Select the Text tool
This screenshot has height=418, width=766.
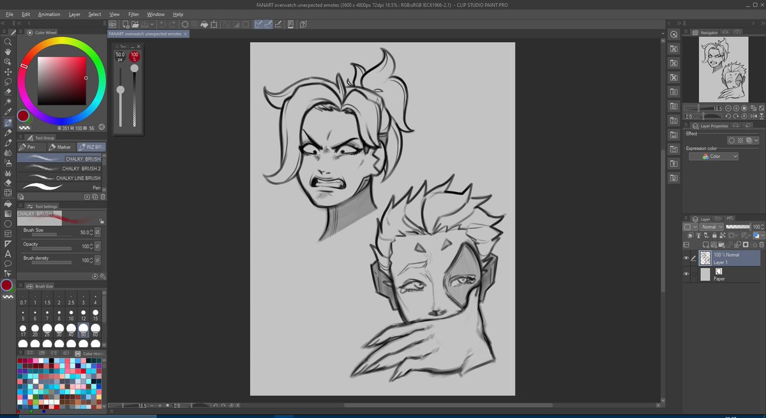pos(8,253)
